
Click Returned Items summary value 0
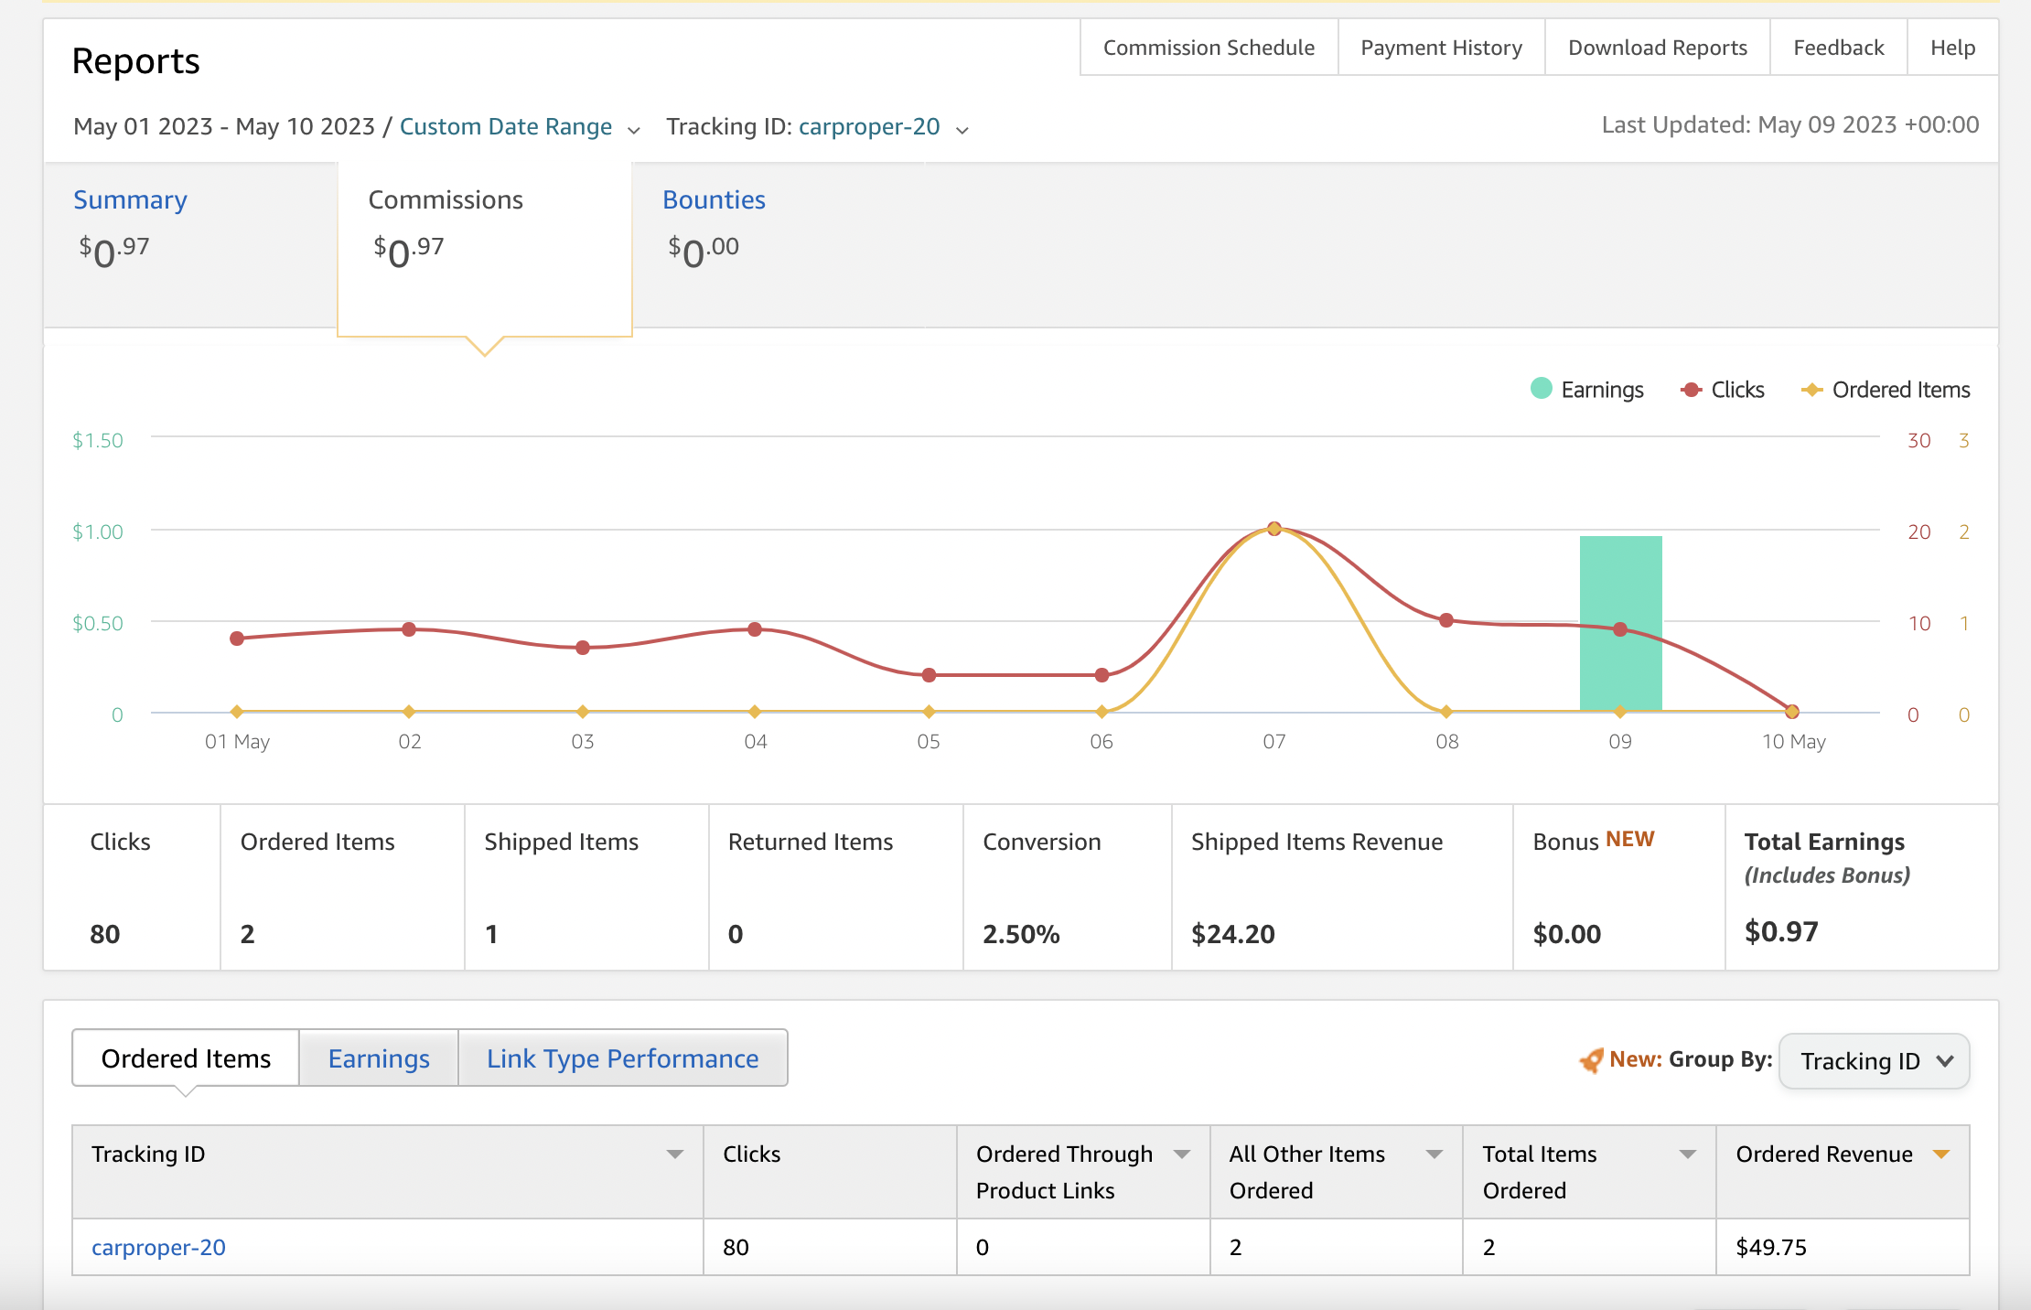pyautogui.click(x=736, y=934)
